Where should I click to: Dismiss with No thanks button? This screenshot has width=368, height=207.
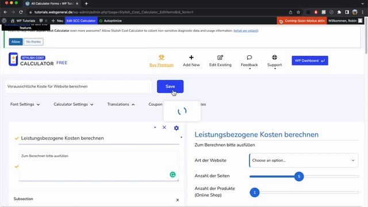click(33, 42)
